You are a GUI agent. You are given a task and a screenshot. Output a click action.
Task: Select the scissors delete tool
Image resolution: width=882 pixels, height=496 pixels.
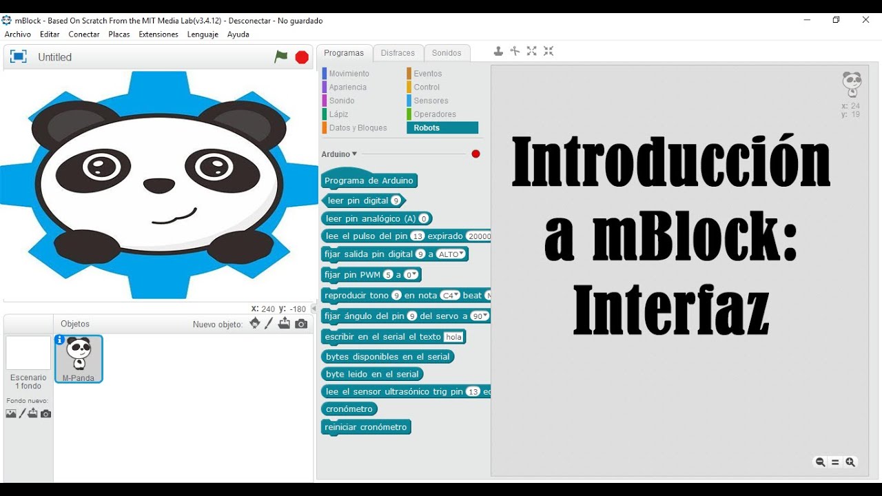[x=515, y=51]
